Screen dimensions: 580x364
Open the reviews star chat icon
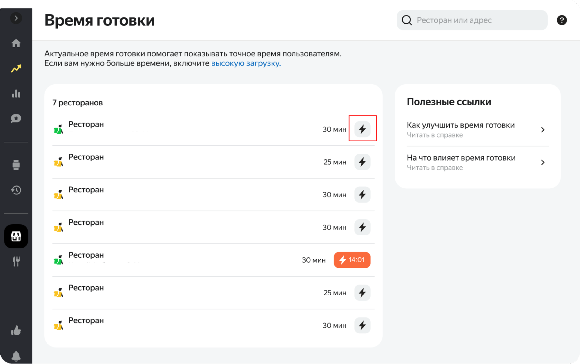click(x=16, y=119)
